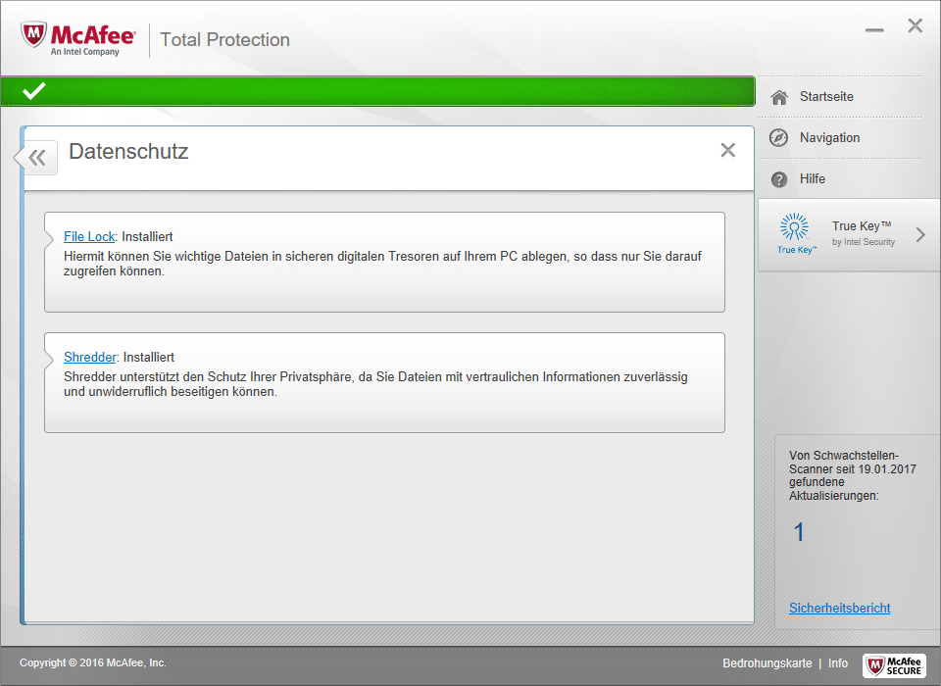The width and height of the screenshot is (941, 686).
Task: Click the found updates count number
Action: (799, 532)
